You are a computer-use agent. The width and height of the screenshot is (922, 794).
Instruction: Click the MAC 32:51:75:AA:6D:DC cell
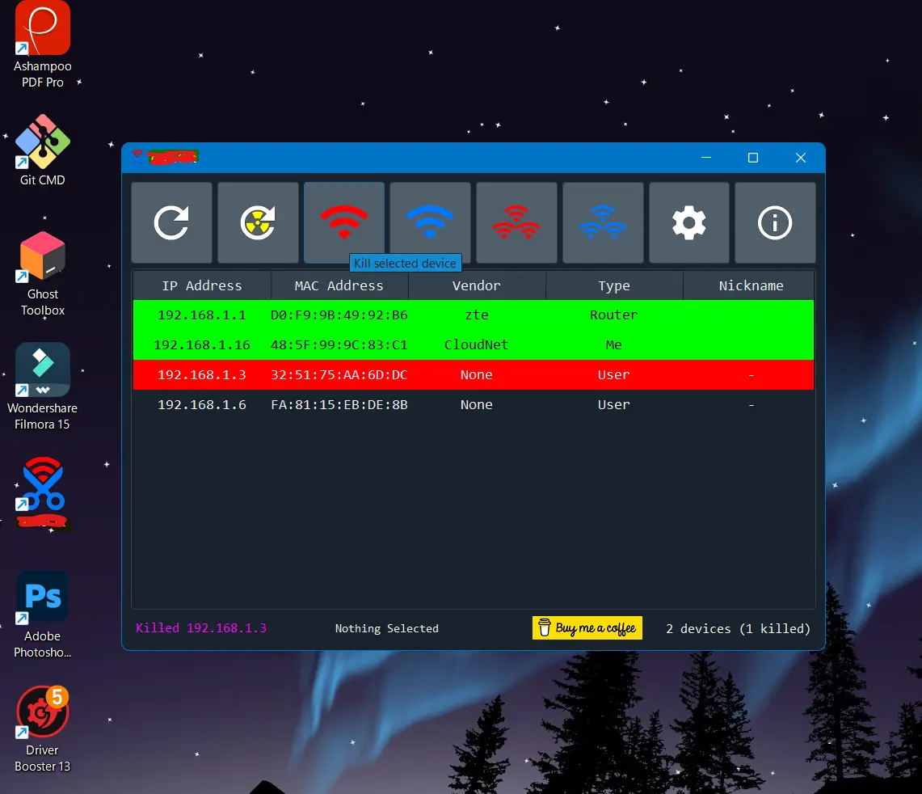[339, 375]
